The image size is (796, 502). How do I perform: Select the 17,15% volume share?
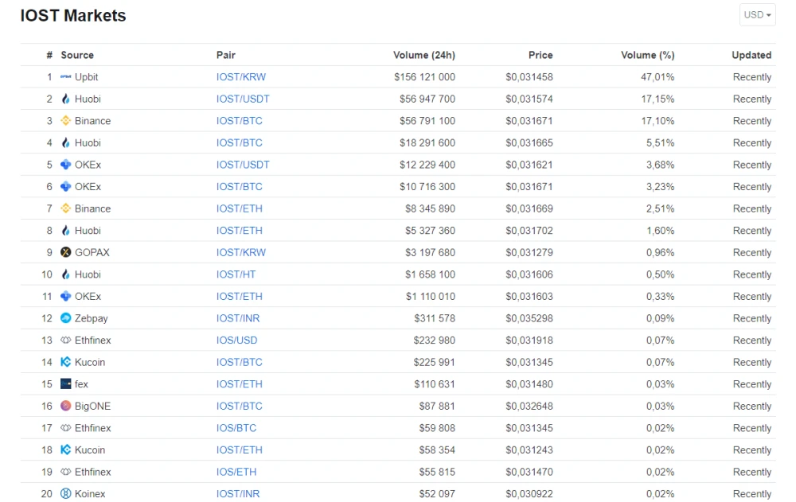[657, 99]
